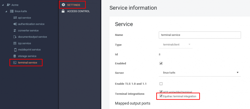Toggle Equitrac terminal integration checkbox
The height and width of the screenshot is (109, 250).
(x=161, y=96)
